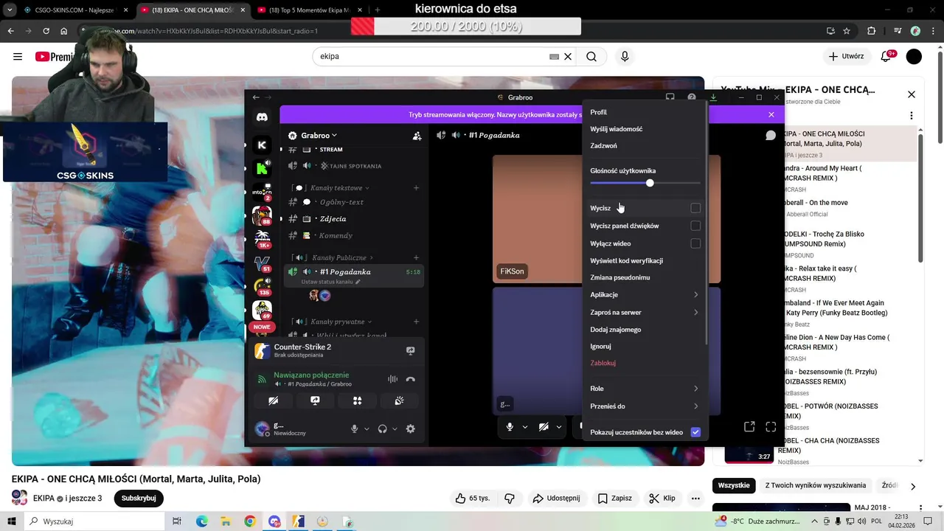944x531 pixels.
Task: Tick Wycisz panel dźwięków checkbox
Action: coord(695,226)
